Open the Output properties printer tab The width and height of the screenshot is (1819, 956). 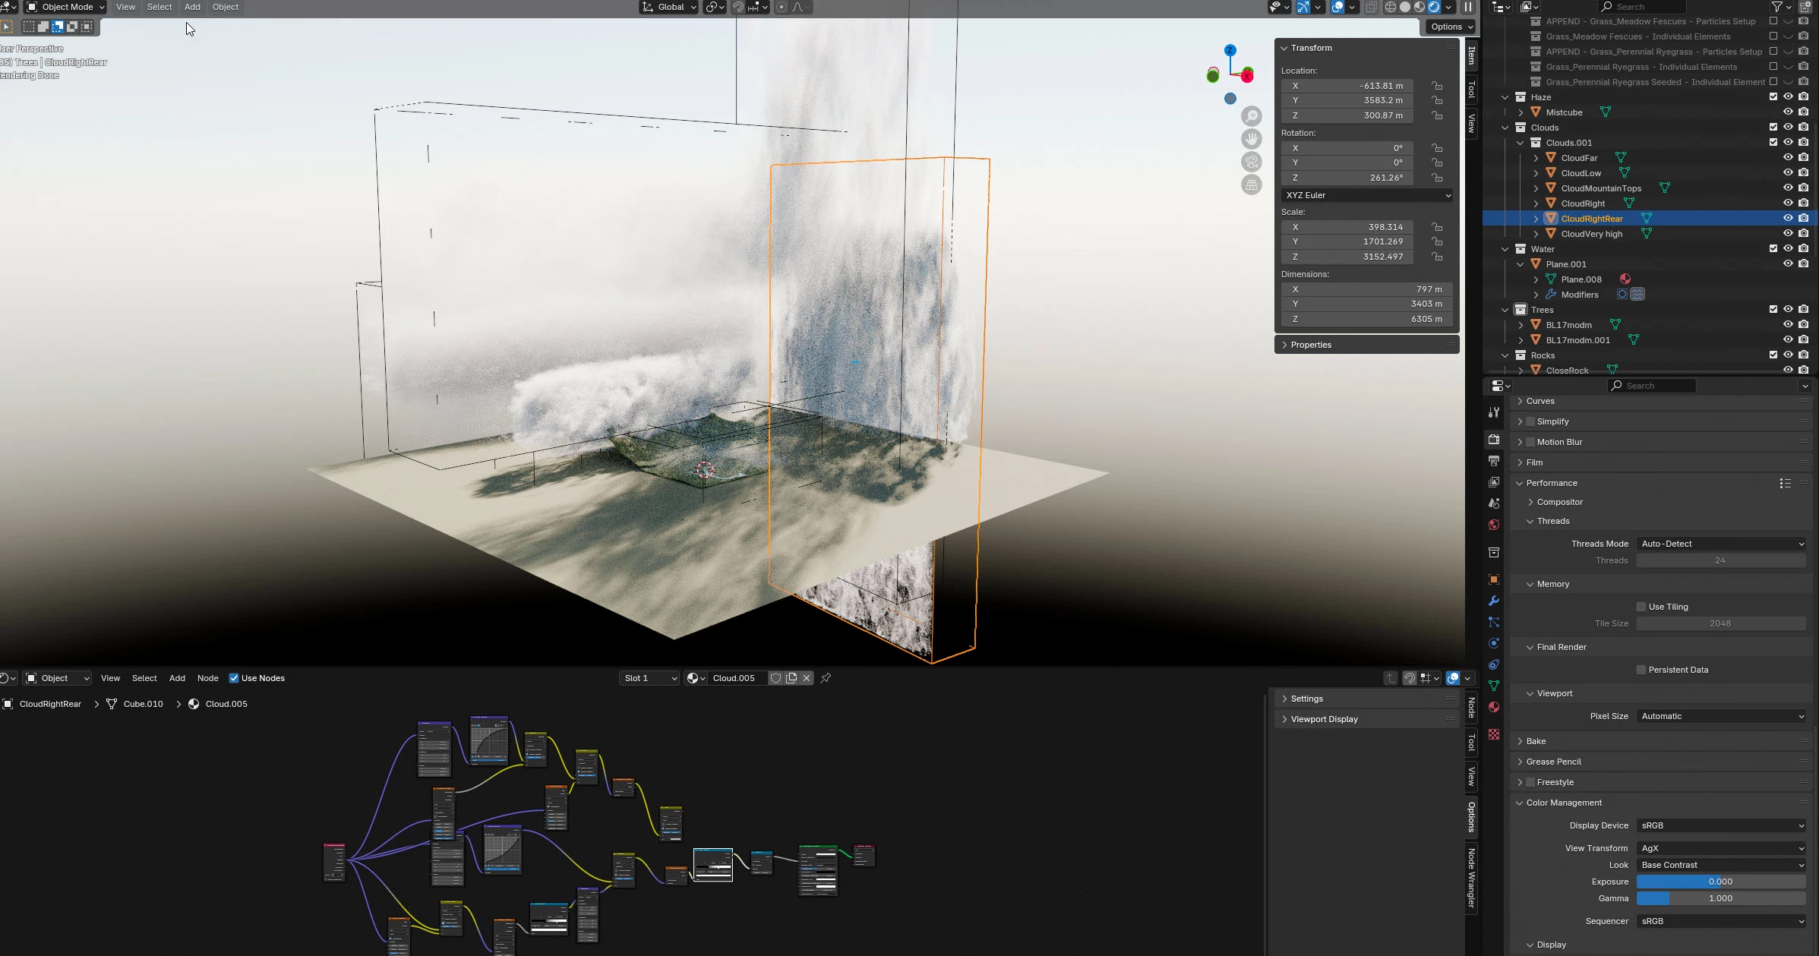pyautogui.click(x=1493, y=461)
